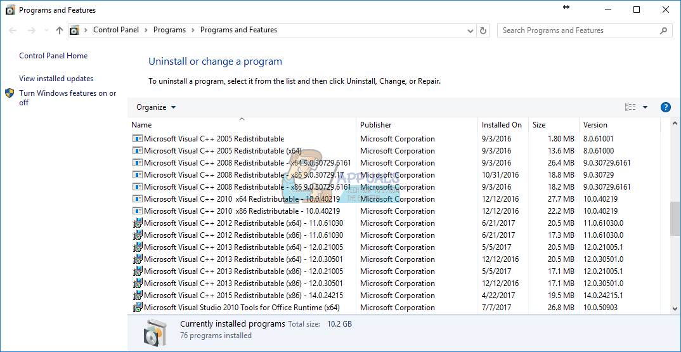This screenshot has height=352, width=681.
Task: Sort by the Publisher column header
Action: click(417, 125)
